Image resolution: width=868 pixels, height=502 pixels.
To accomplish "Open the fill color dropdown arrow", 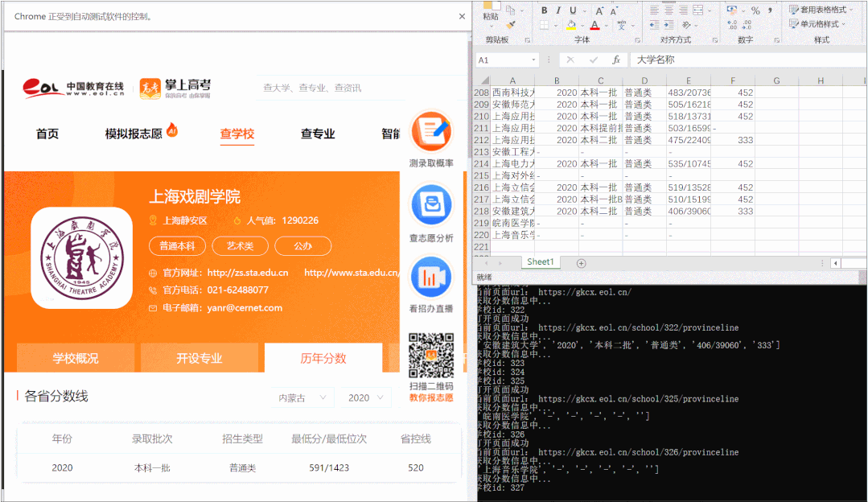I will point(583,26).
